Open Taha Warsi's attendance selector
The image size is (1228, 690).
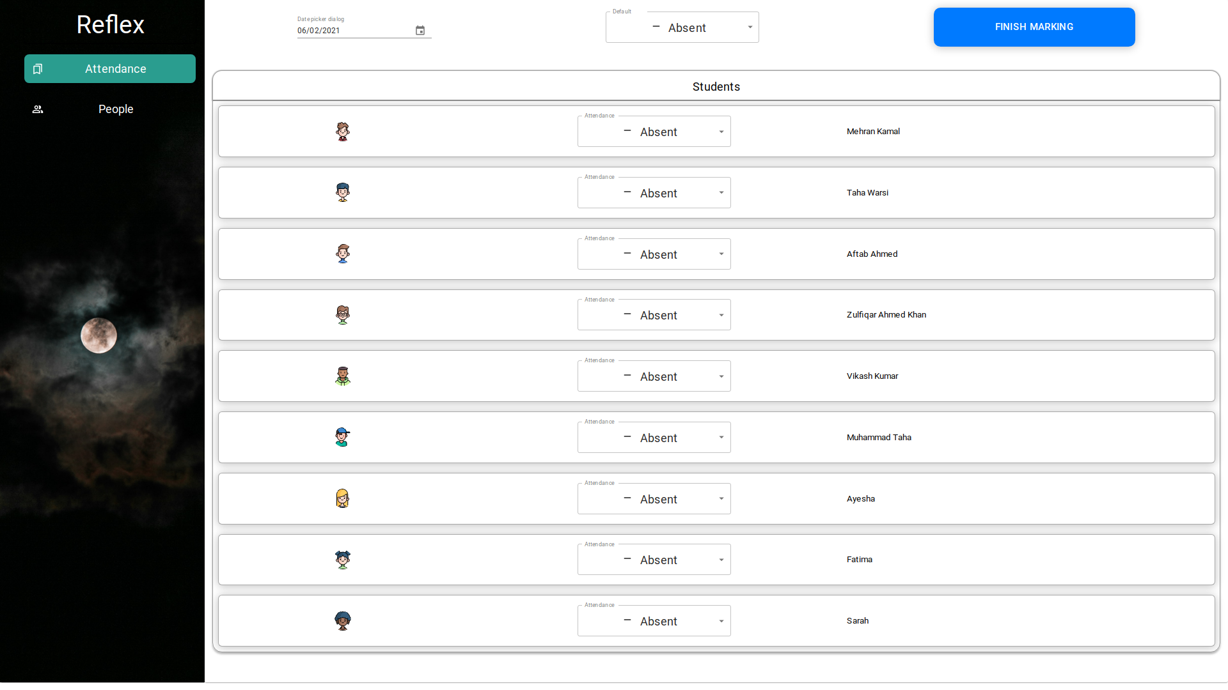(x=654, y=193)
